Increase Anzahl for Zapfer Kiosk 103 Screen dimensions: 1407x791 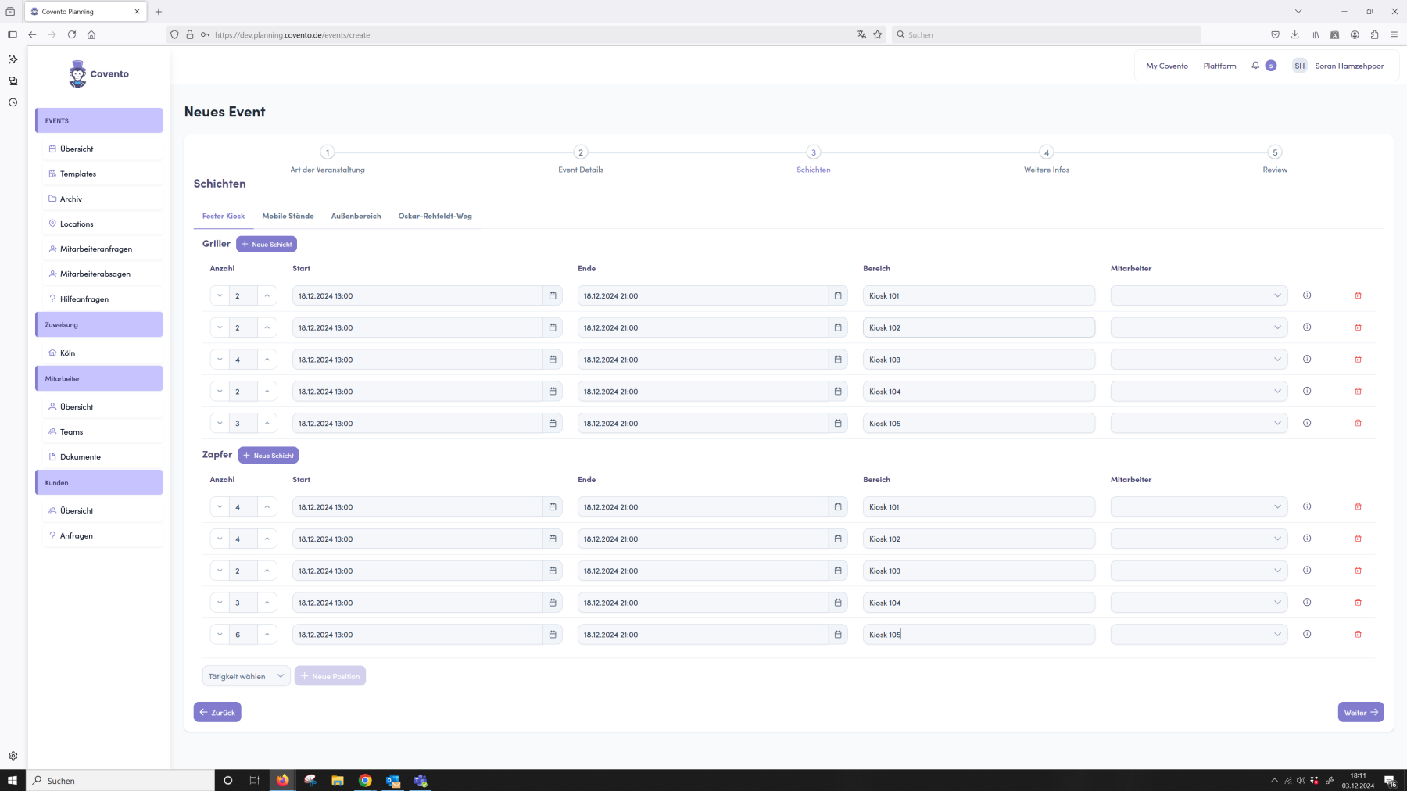click(x=267, y=571)
